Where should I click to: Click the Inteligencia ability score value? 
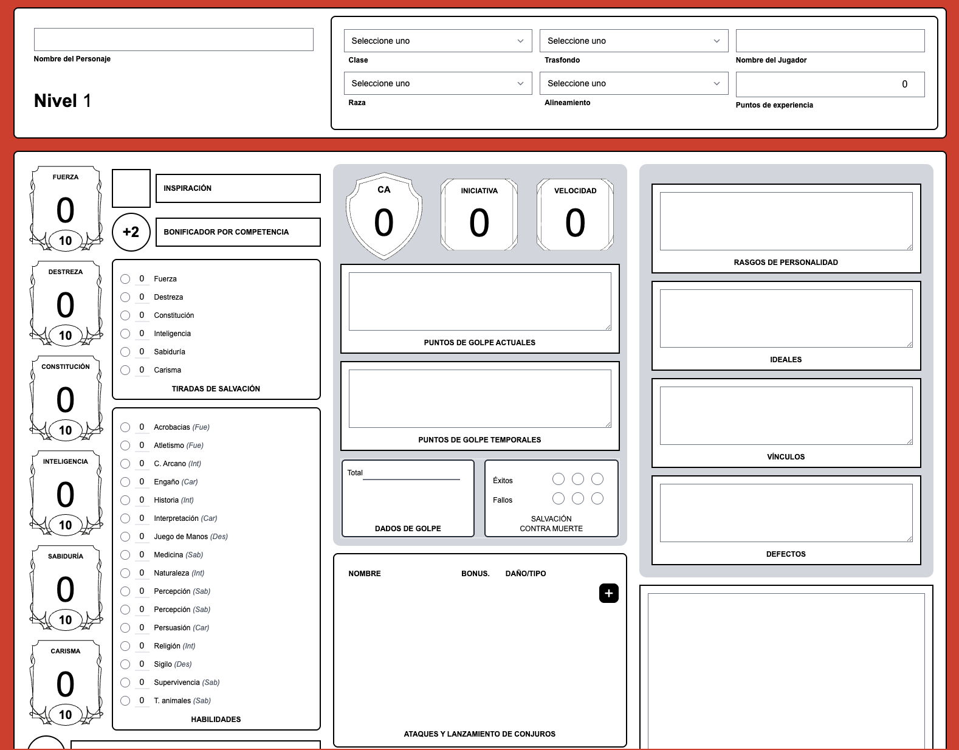tap(66, 495)
